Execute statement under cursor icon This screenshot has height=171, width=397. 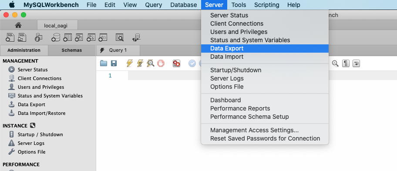pyautogui.click(x=140, y=63)
